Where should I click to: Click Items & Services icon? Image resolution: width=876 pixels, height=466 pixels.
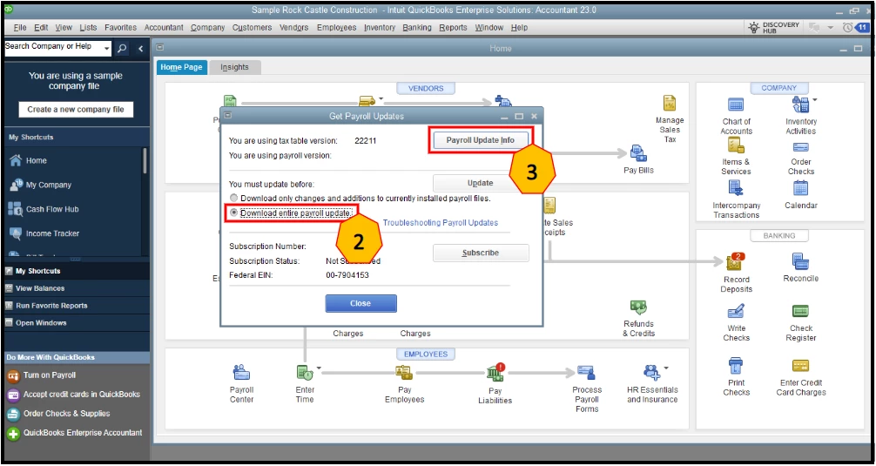point(736,146)
